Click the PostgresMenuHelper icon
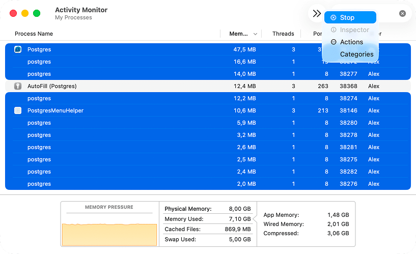Screen dimensions: 416x254 tap(18, 111)
